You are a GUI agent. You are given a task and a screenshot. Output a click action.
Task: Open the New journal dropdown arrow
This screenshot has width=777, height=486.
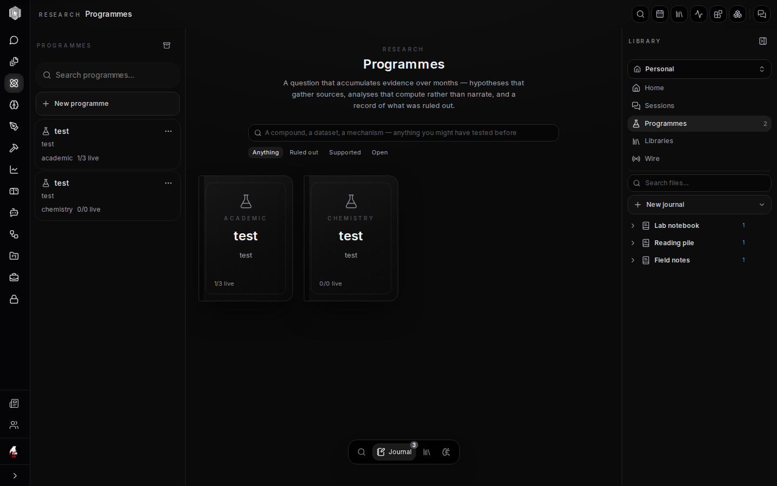(762, 205)
